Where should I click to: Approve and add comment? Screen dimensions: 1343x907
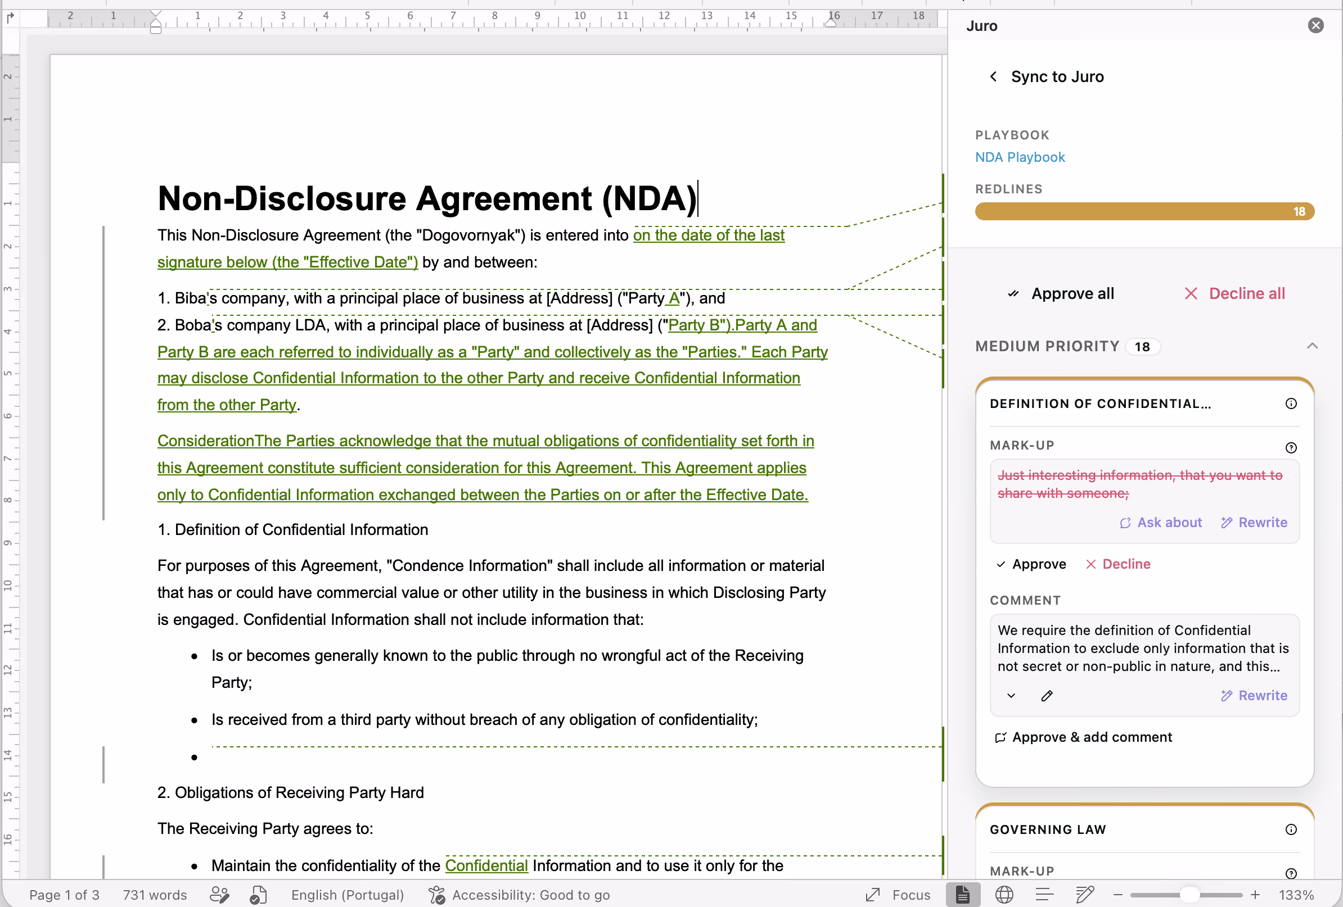tap(1084, 737)
